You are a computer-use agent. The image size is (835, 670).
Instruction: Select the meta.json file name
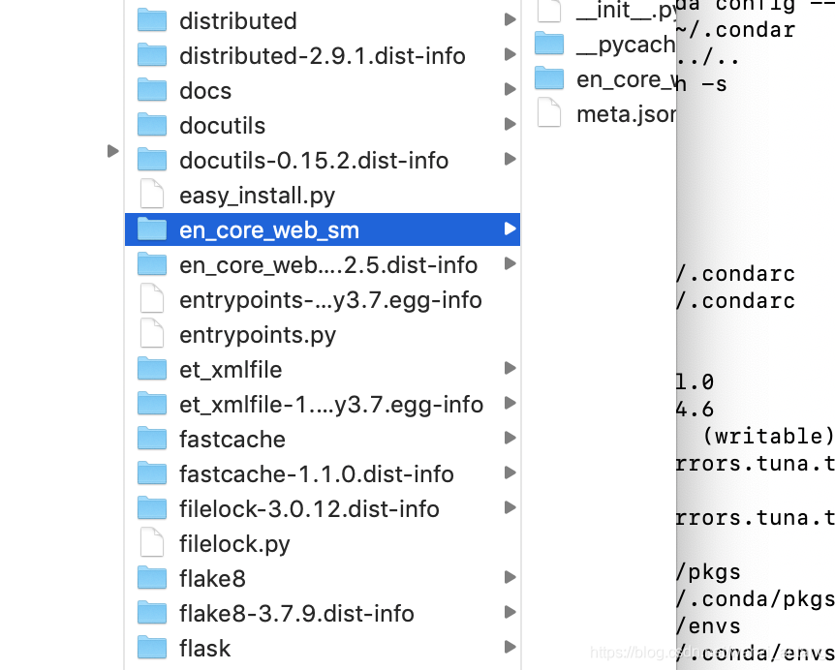coord(626,114)
